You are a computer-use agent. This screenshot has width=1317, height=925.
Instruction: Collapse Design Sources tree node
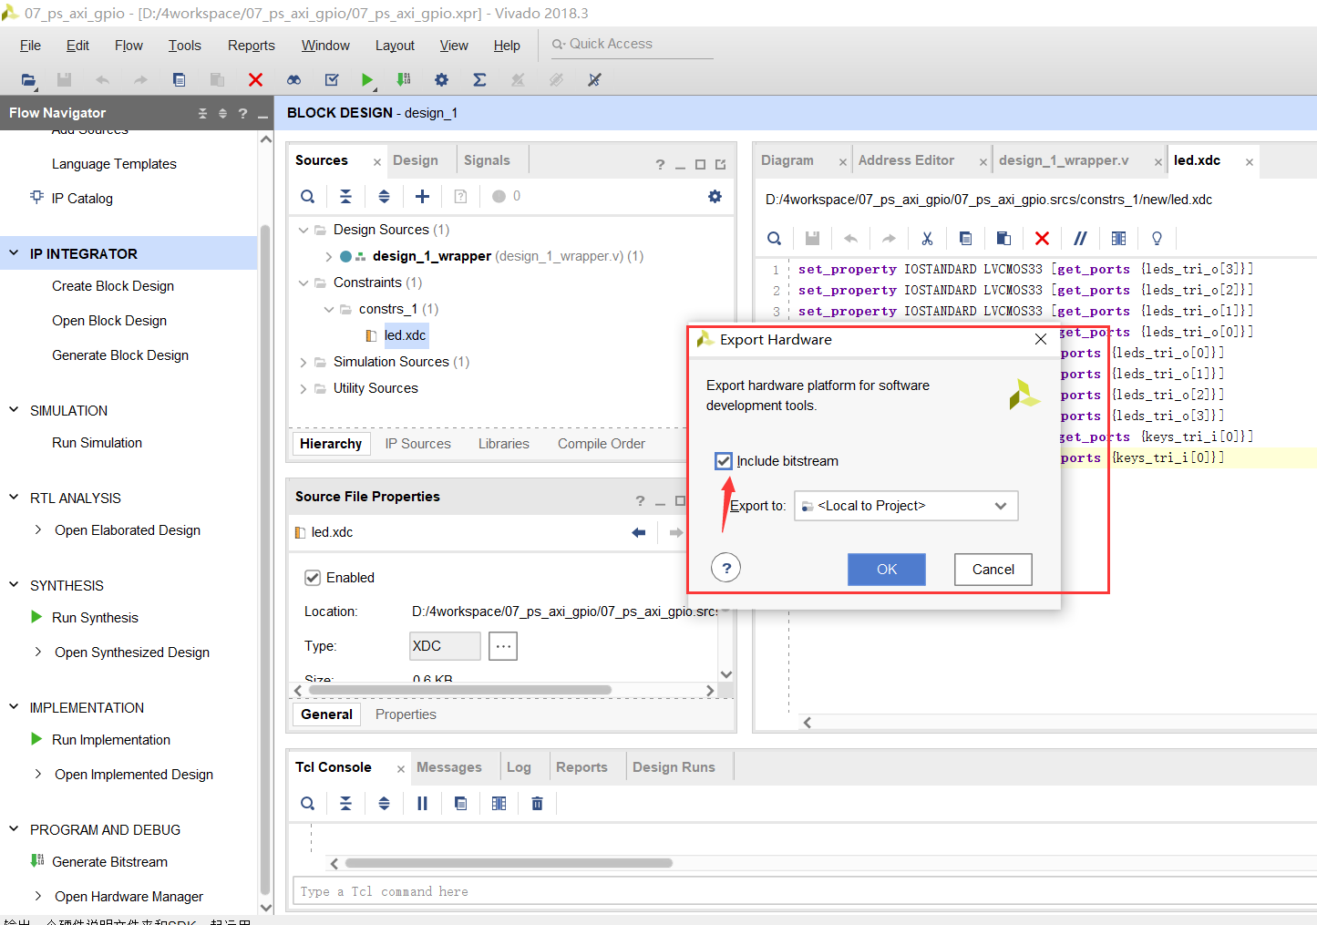(304, 230)
